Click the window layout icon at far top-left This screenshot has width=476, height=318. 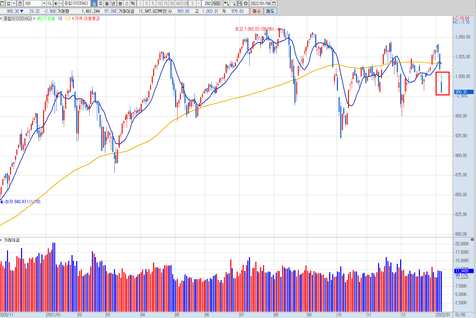point(2,3)
